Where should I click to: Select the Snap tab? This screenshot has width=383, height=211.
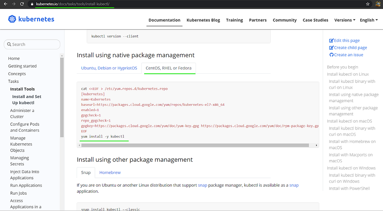pos(86,172)
